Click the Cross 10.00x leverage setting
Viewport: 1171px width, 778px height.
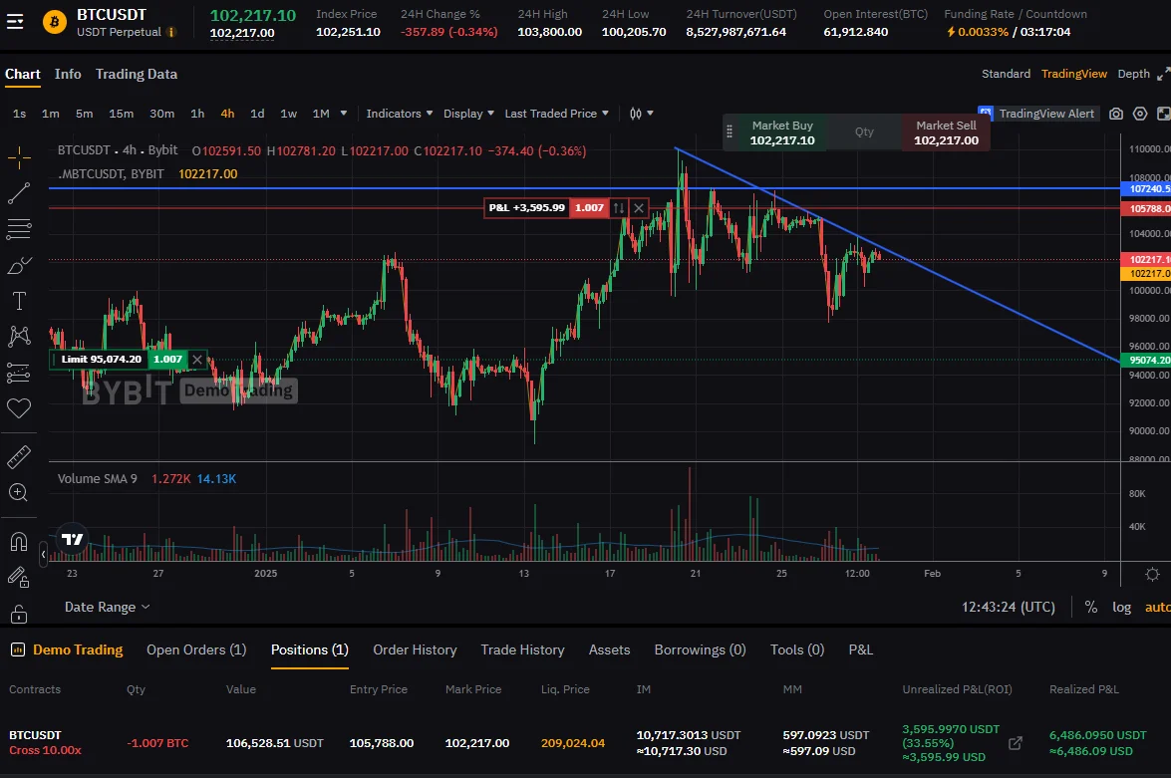pos(45,750)
